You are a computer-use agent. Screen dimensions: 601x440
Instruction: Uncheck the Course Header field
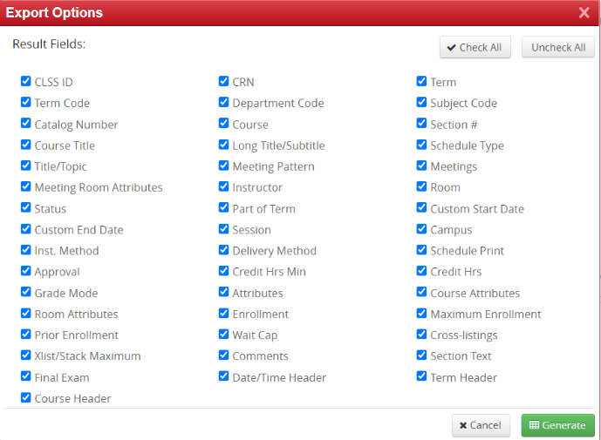tap(26, 398)
